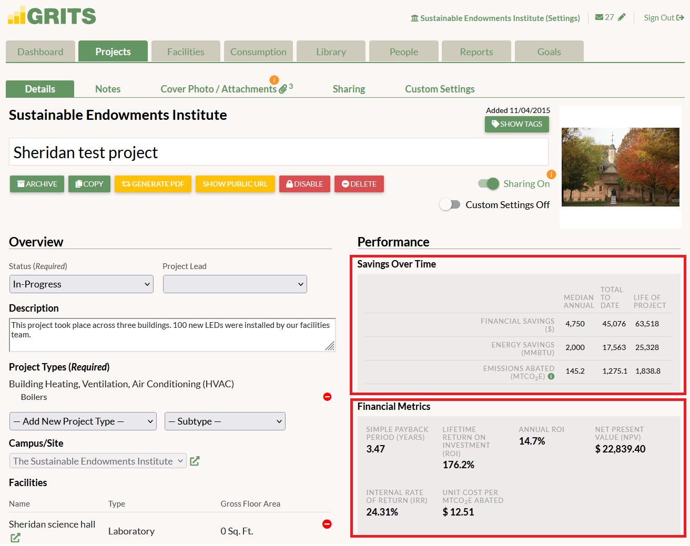Click the Sign Out link
This screenshot has width=690, height=546.
point(664,17)
